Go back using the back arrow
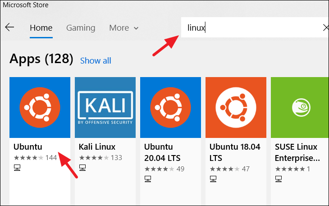Image resolution: width=329 pixels, height=206 pixels. tap(9, 27)
